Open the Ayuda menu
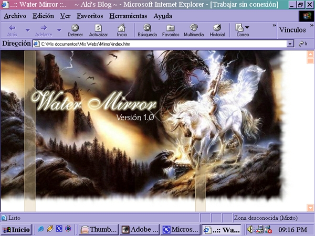Viewport: 315px width, 236px height. [x=163, y=16]
